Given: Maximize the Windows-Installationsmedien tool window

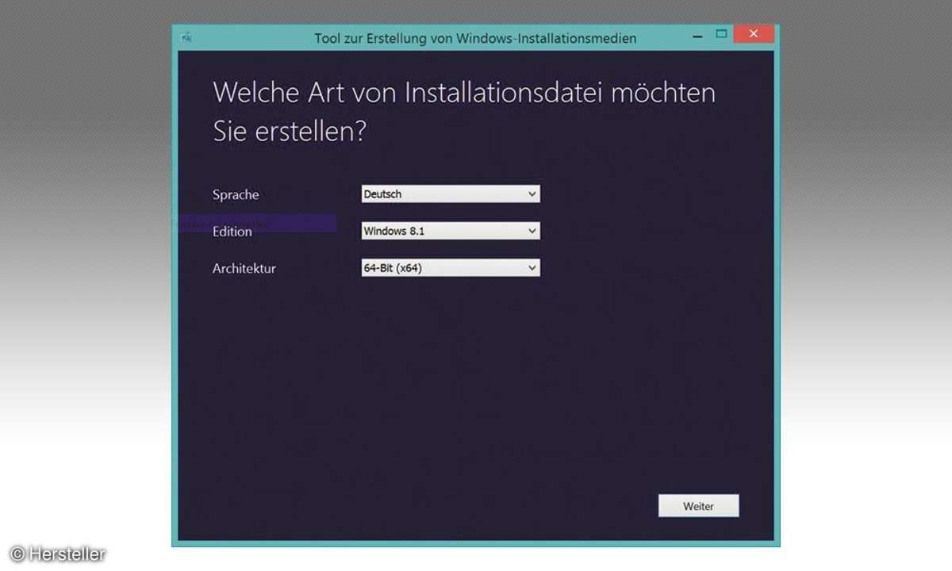Looking at the screenshot, I should [x=721, y=34].
